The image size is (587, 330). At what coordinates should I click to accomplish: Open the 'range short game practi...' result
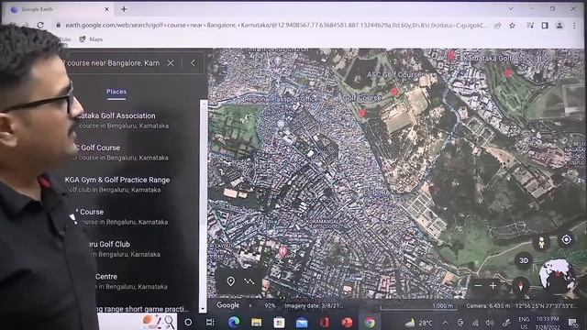142,309
